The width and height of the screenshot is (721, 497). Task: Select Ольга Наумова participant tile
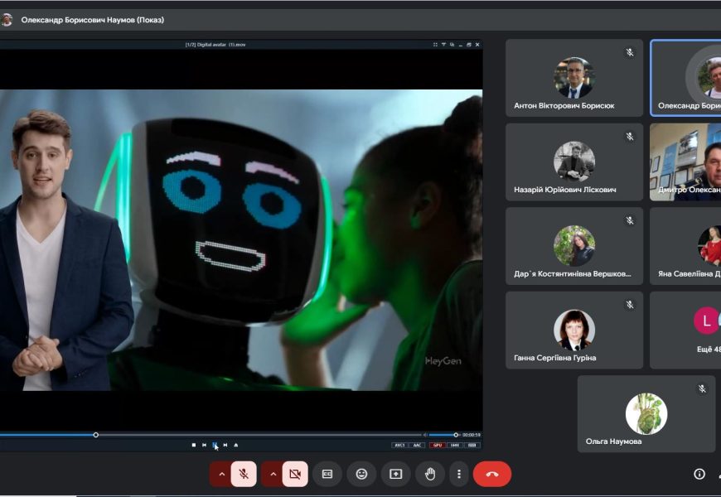tap(646, 413)
